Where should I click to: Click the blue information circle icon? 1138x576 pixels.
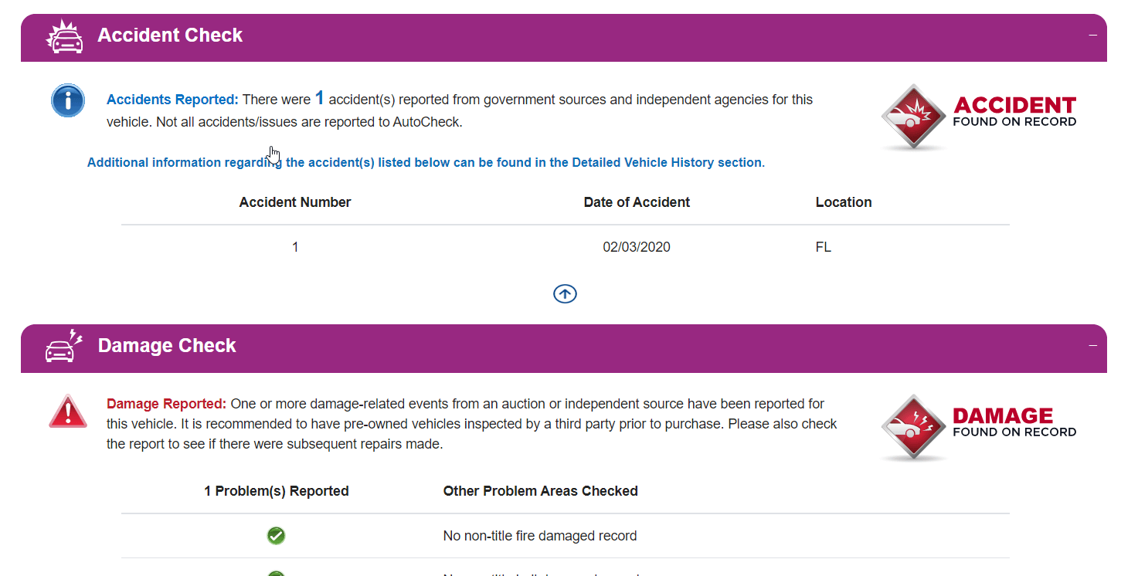point(68,100)
